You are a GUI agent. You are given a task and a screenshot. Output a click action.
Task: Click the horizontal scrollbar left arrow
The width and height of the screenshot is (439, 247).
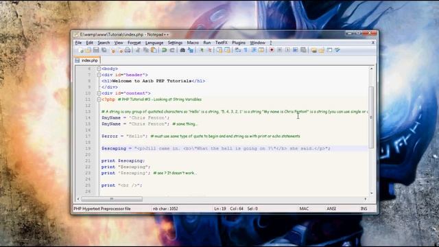(x=78, y=199)
